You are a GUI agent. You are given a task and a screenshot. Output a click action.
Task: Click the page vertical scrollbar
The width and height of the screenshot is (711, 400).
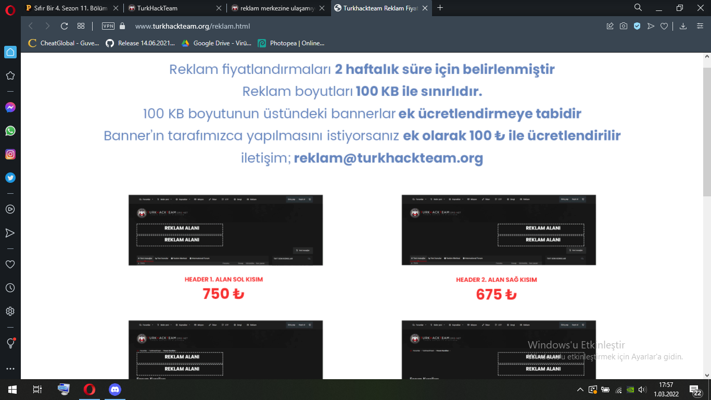[707, 131]
